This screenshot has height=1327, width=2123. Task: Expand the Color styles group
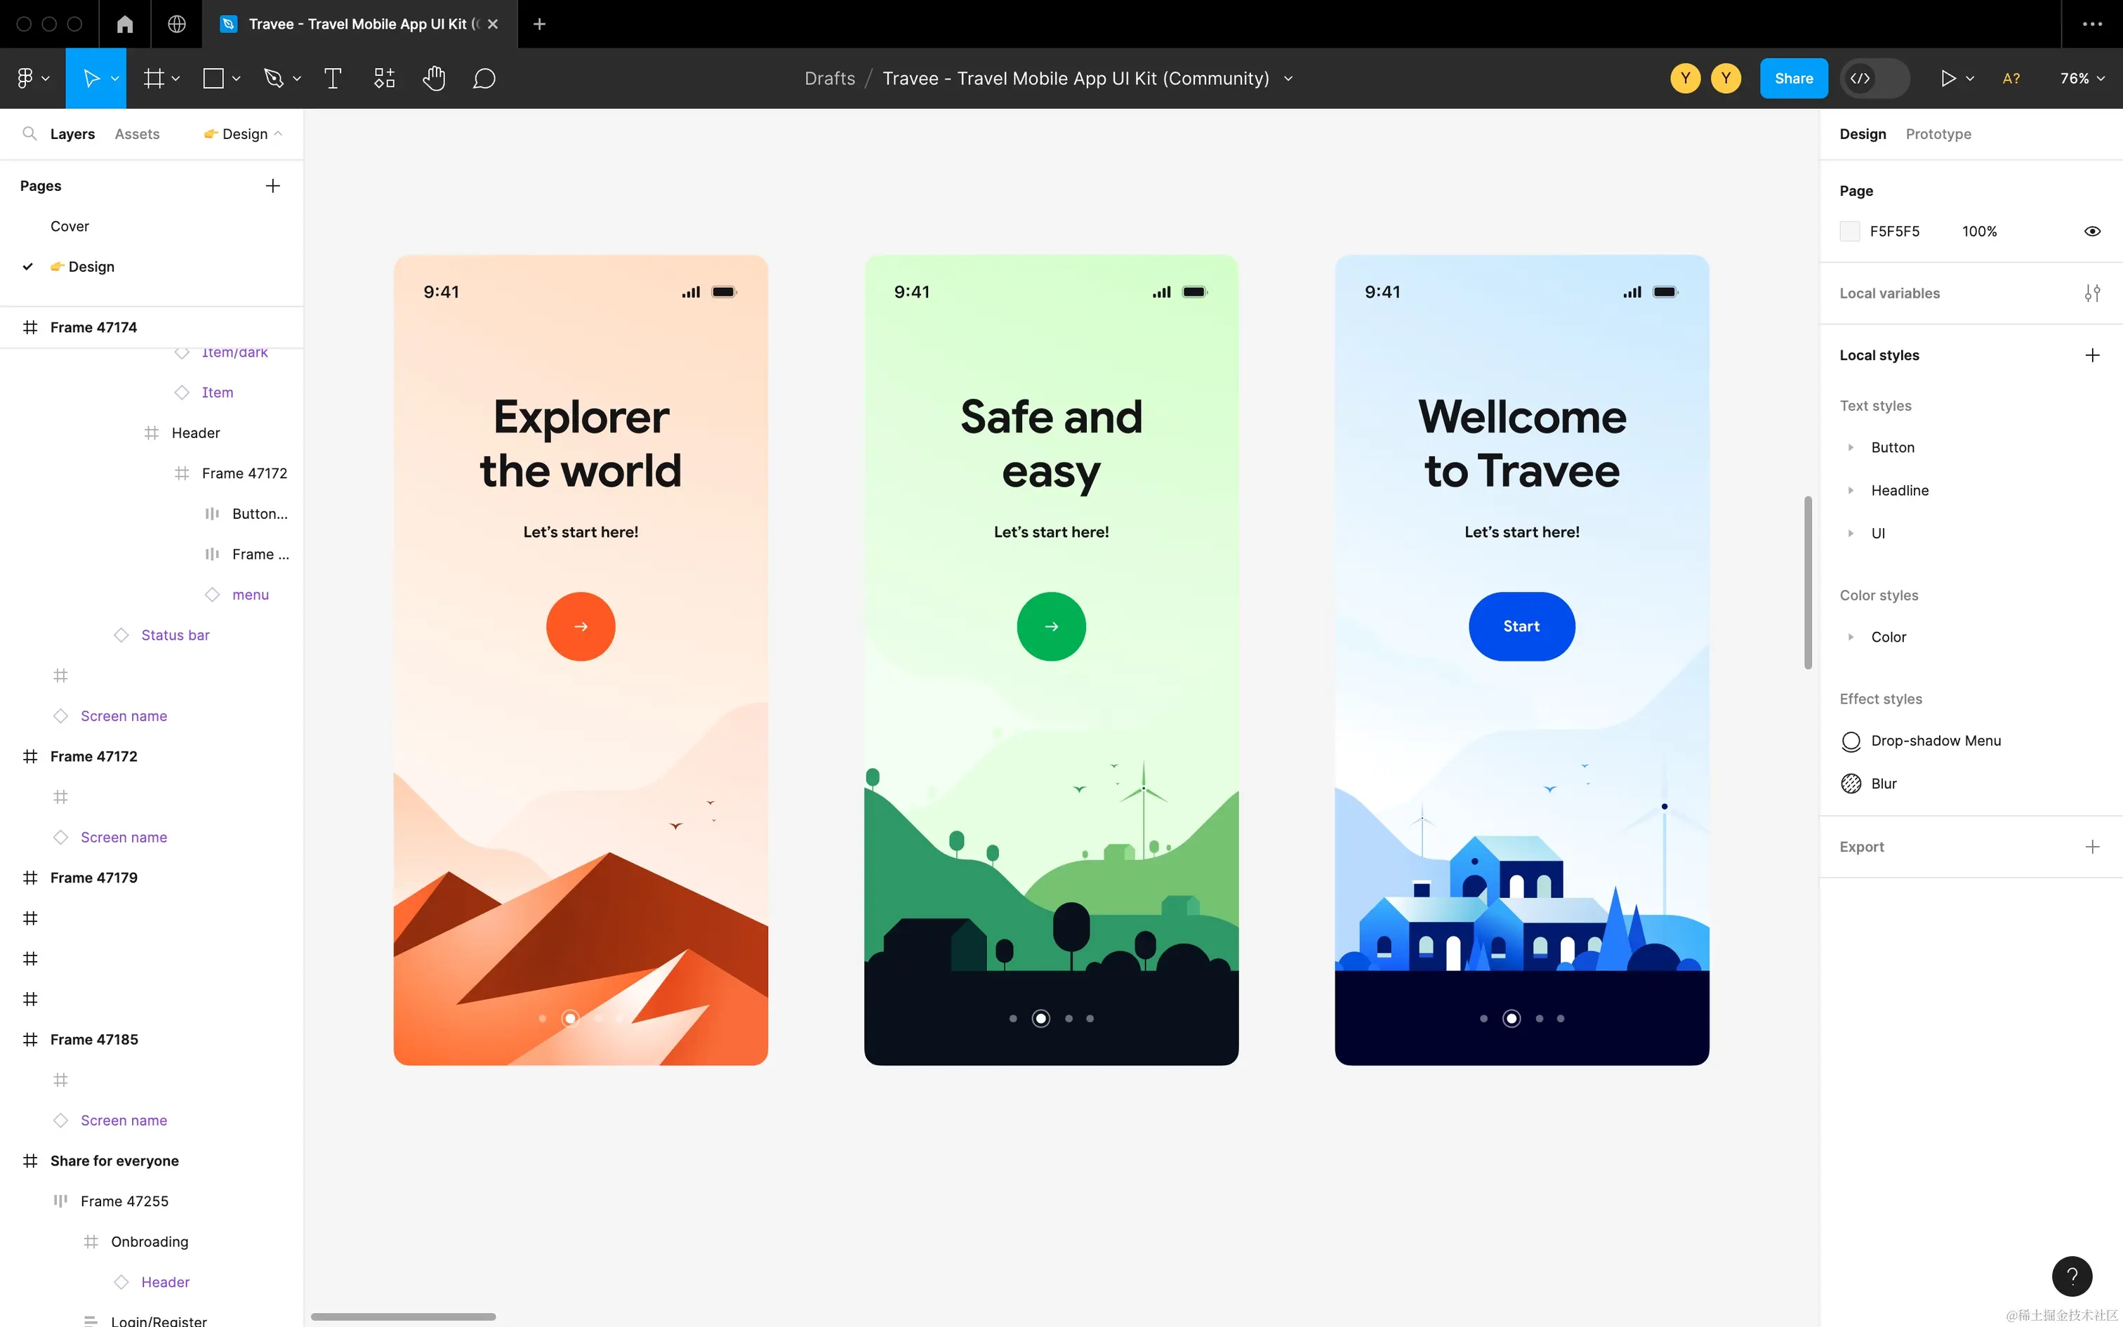(x=1851, y=638)
